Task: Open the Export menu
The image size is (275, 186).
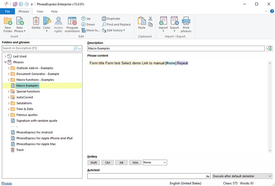Action: click(x=175, y=24)
